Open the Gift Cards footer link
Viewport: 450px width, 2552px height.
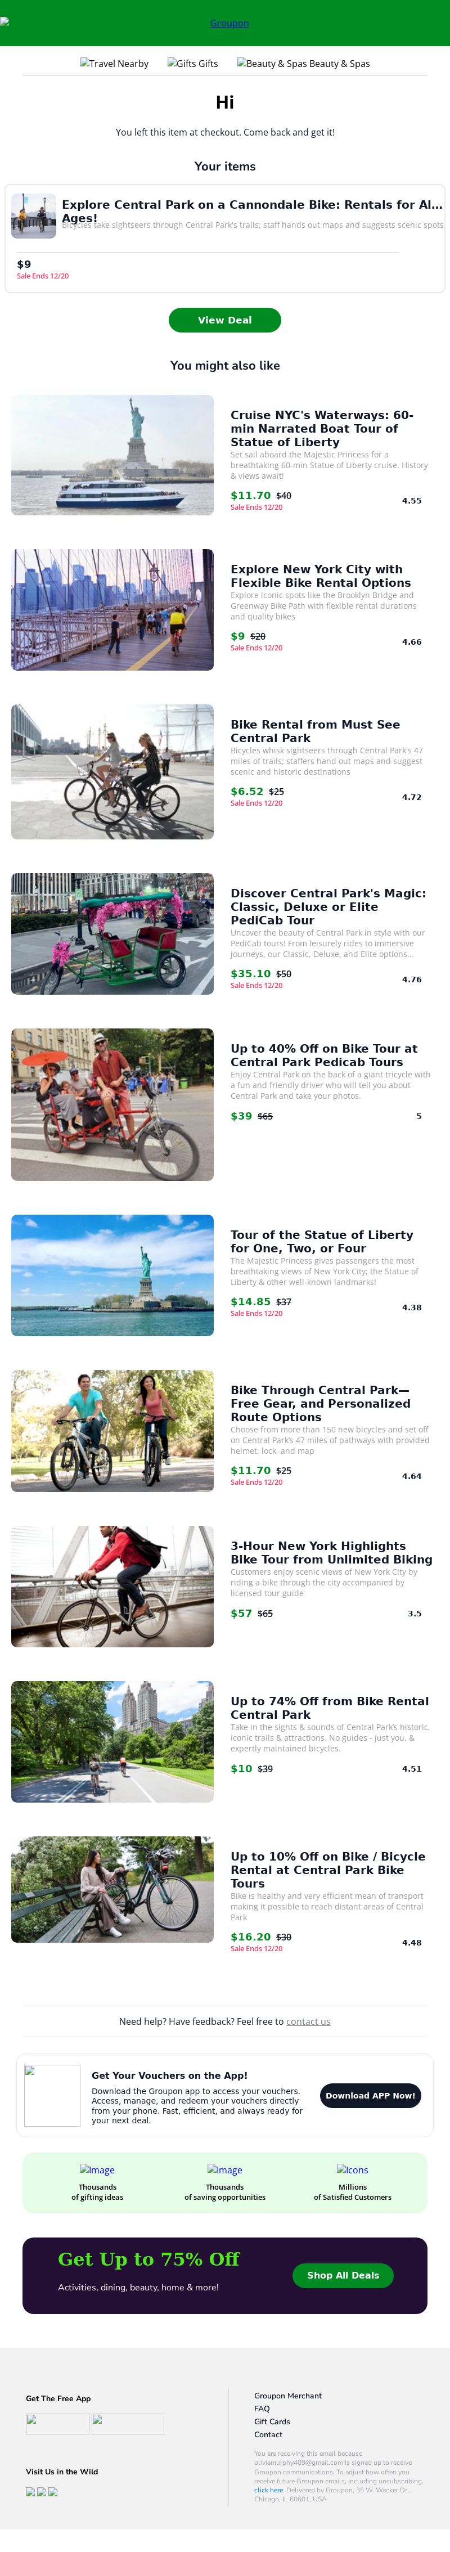[272, 2421]
